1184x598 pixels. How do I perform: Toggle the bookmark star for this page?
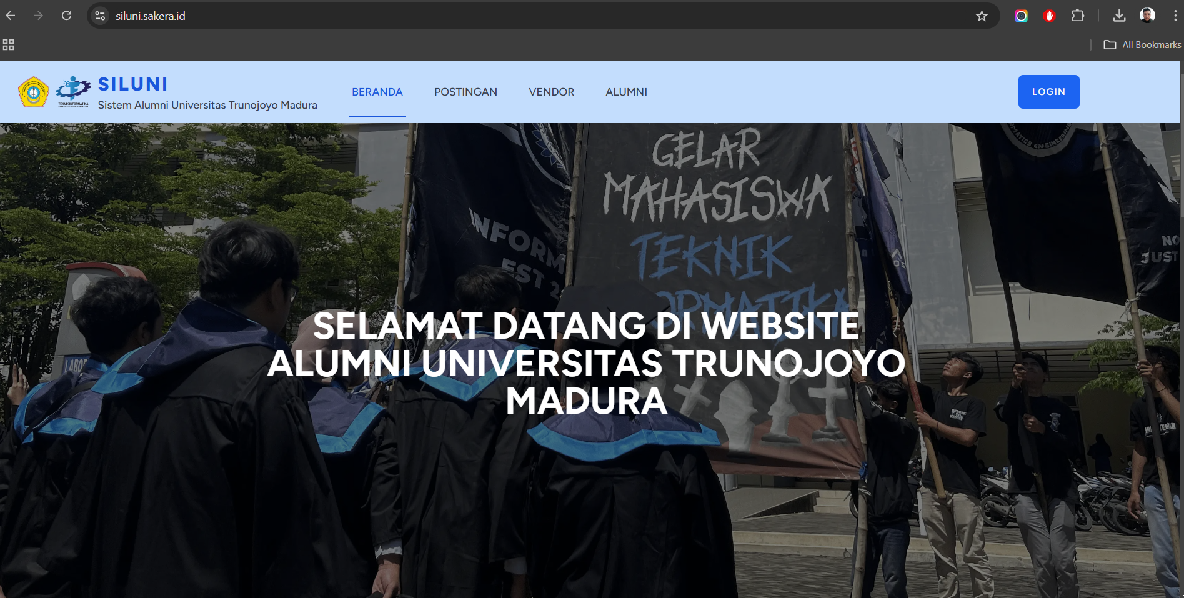coord(982,16)
